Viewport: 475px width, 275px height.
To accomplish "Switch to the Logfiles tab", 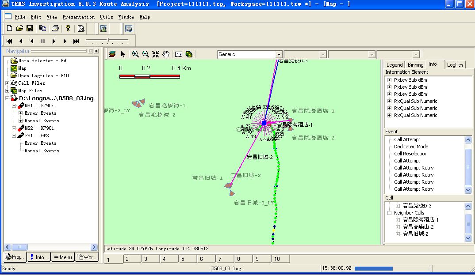I will pyautogui.click(x=455, y=65).
